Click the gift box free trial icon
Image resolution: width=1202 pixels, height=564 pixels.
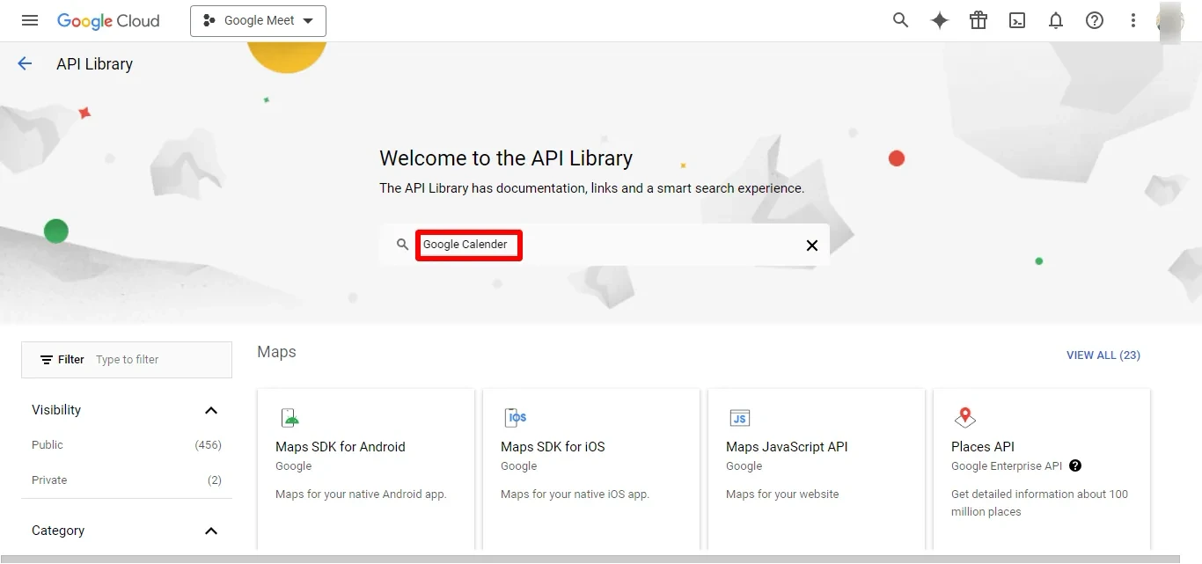[x=978, y=20]
